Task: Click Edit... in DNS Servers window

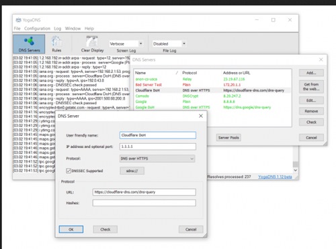Action: pyautogui.click(x=311, y=100)
